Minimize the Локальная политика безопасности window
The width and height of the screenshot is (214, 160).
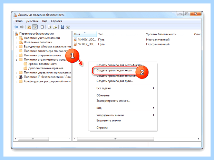180,14
